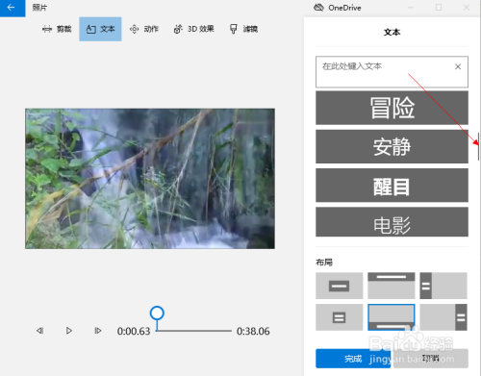This screenshot has width=481, height=376.
Task: Open the 动作 motion tab
Action: (x=144, y=29)
